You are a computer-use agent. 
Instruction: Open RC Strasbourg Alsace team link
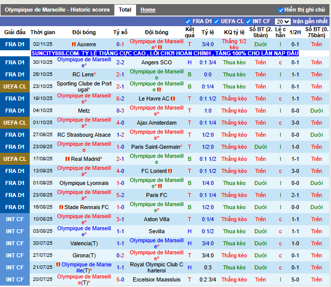[84, 135]
